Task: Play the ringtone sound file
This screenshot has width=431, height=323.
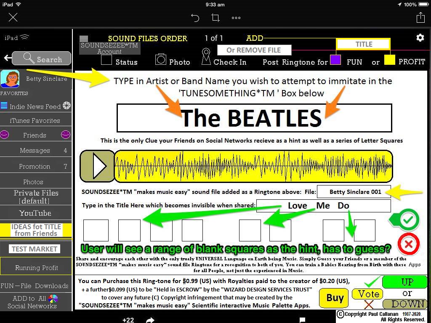Action: point(98,166)
